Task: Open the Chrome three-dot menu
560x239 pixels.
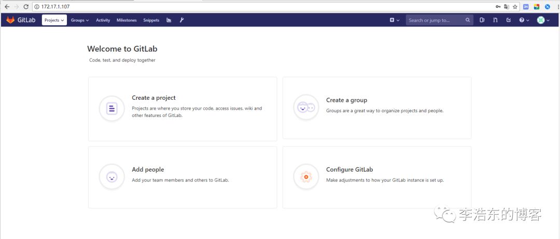Action: click(x=557, y=7)
